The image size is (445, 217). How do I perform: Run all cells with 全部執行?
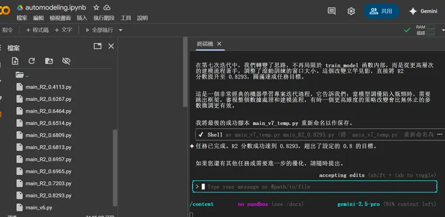coord(99,30)
